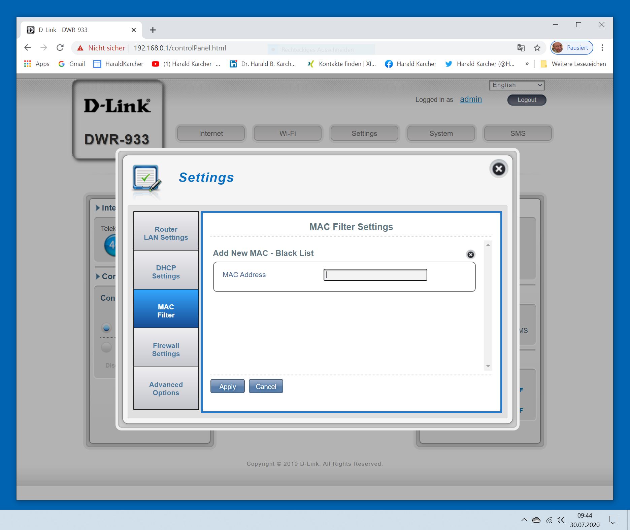This screenshot has height=530, width=630.
Task: Open the Facebook Harald Karcher bookmark
Action: point(410,64)
